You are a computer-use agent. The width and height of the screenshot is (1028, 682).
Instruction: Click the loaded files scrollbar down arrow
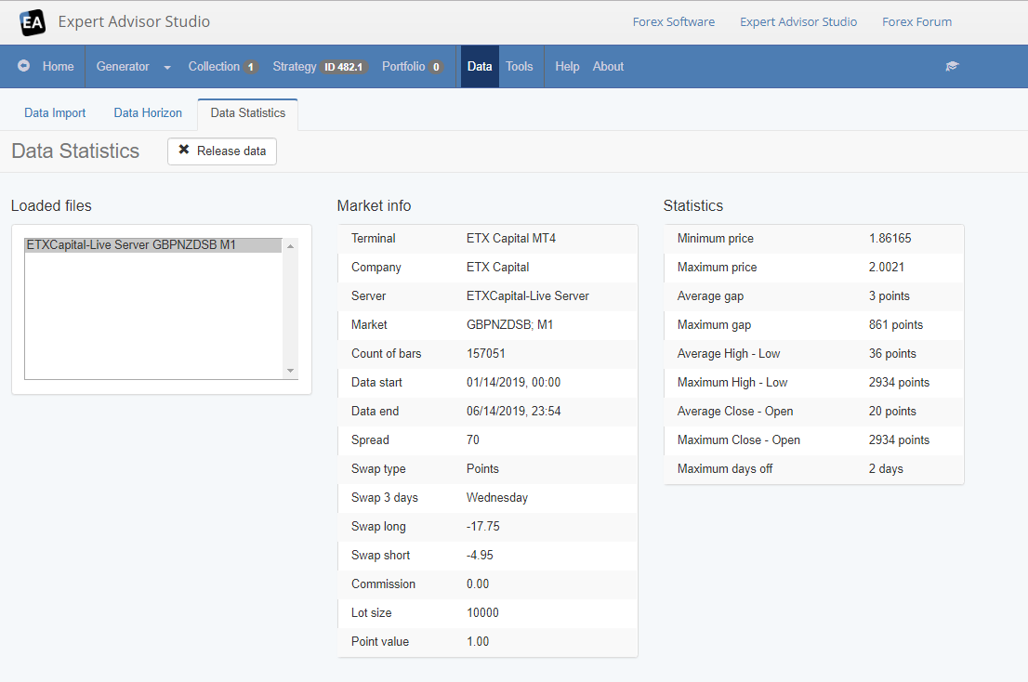(290, 371)
